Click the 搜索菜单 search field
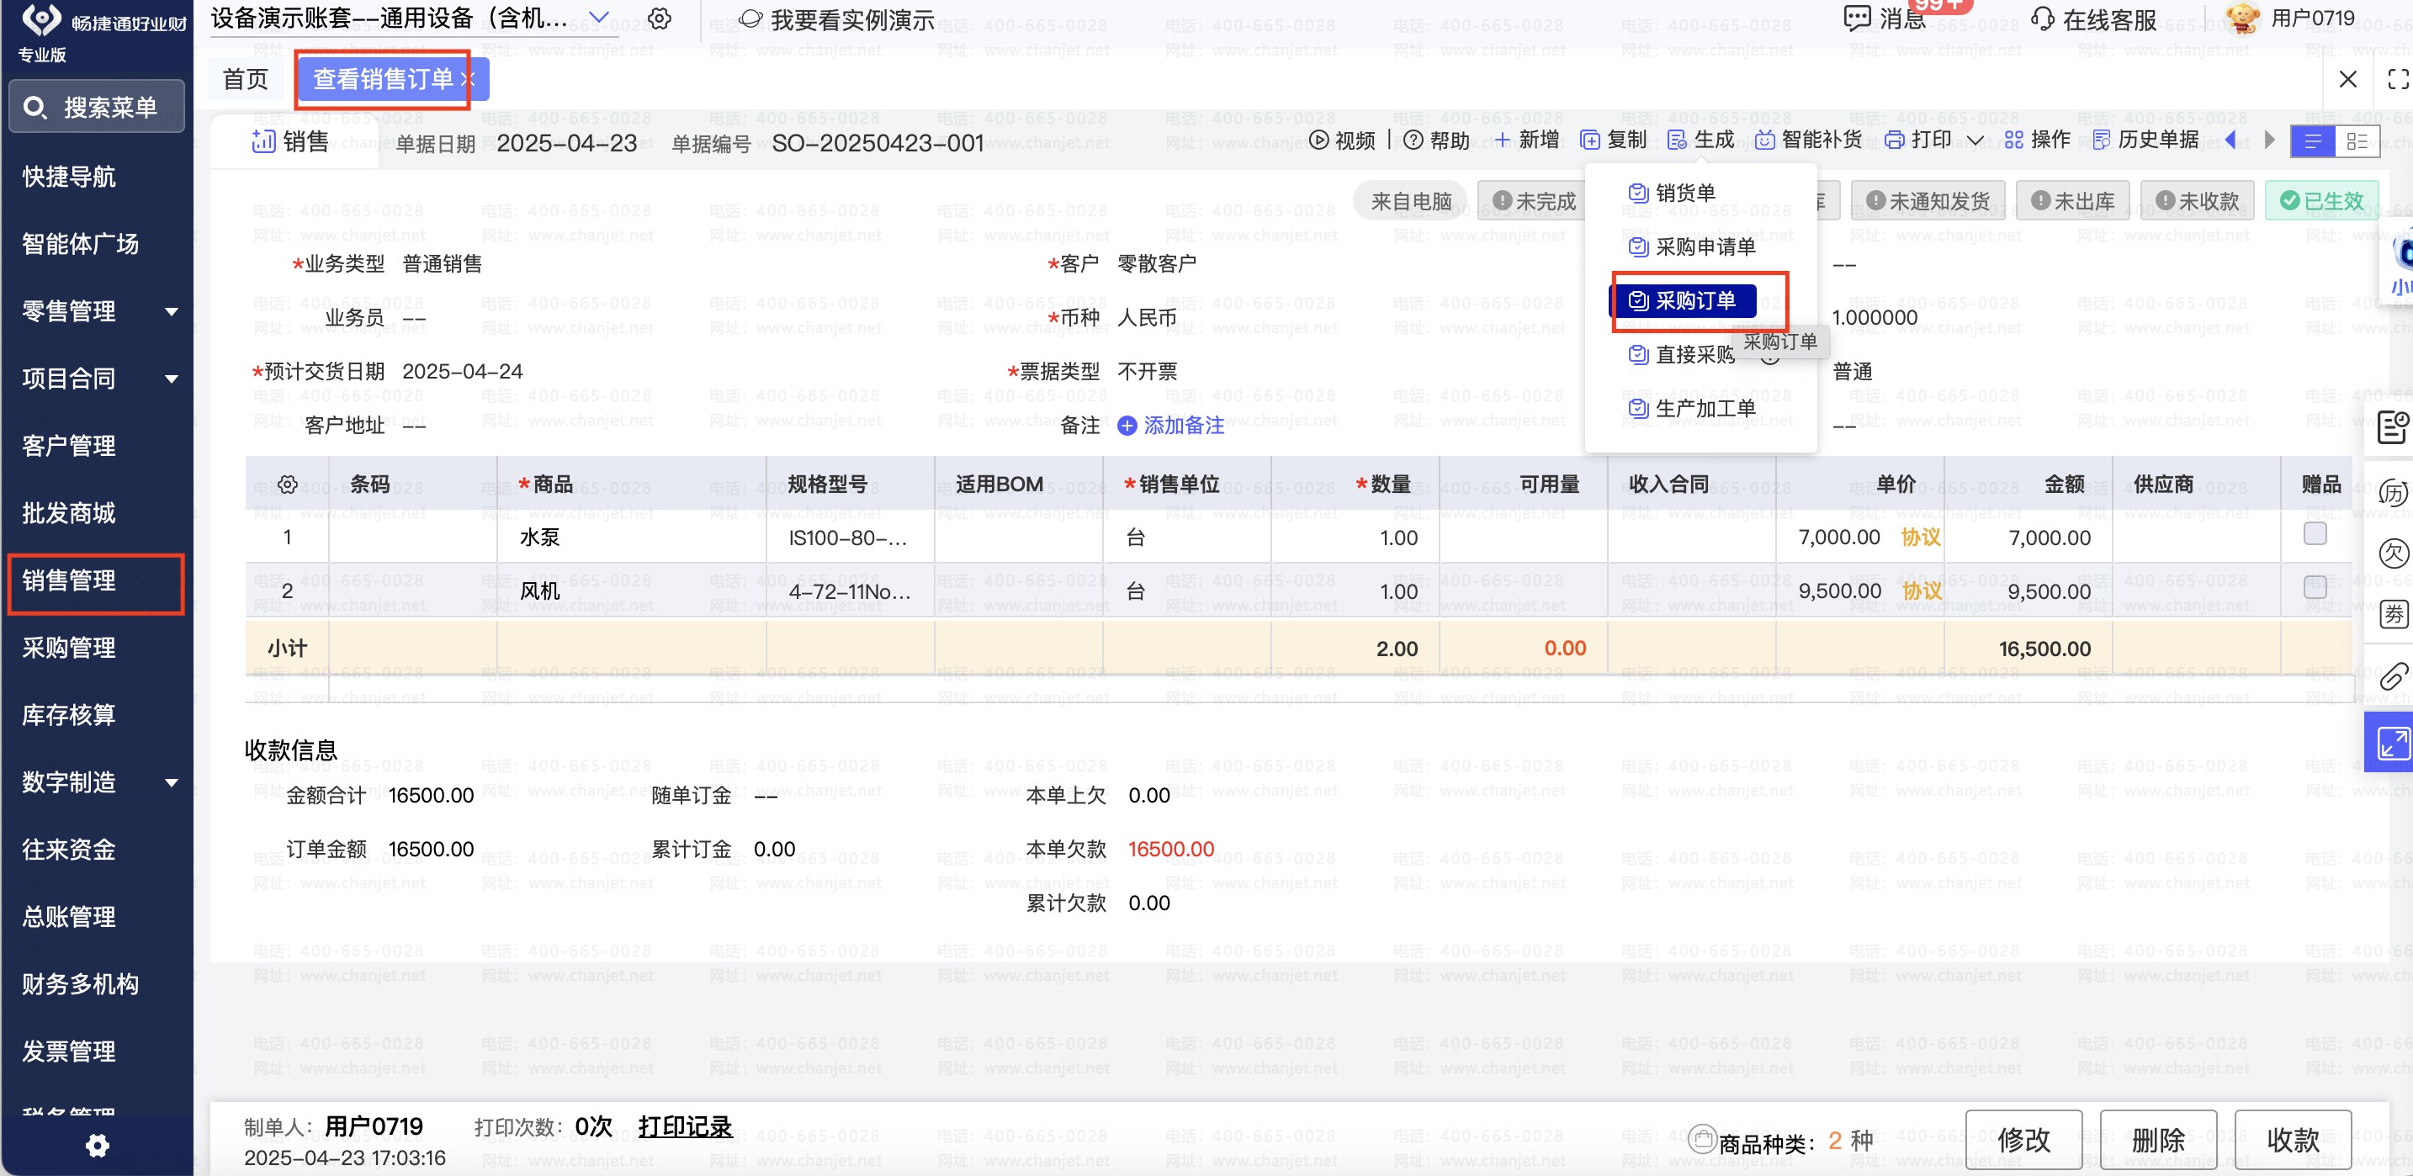Viewport: 2413px width, 1176px height. pos(98,107)
